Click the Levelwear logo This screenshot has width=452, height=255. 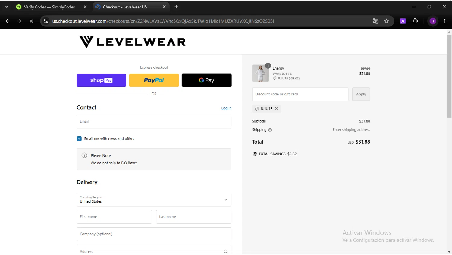[132, 42]
